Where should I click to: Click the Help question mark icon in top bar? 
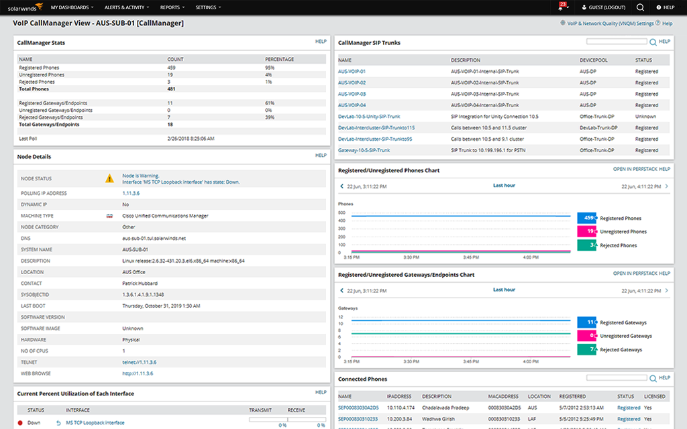click(x=659, y=7)
